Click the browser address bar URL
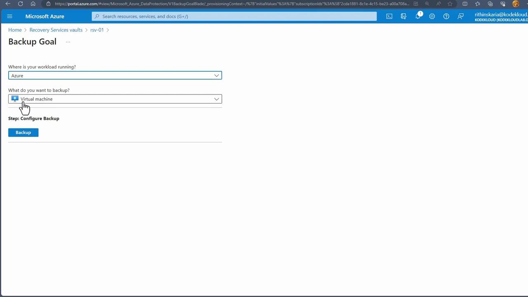This screenshot has height=297, width=528. pos(232,4)
